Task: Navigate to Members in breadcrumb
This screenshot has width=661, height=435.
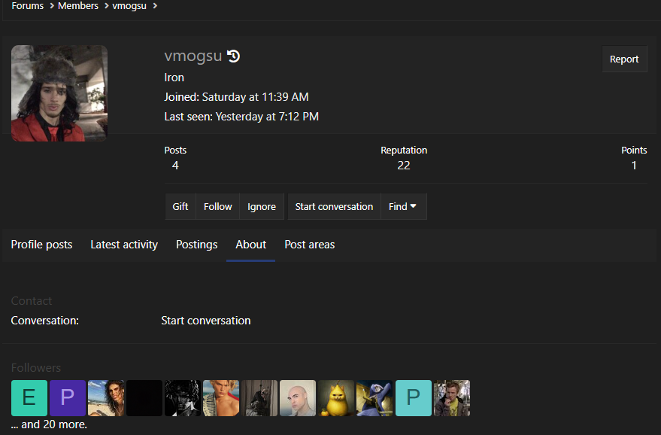Action: (78, 6)
